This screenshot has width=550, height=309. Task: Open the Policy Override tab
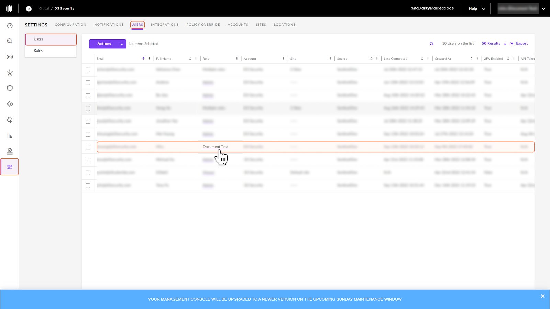pyautogui.click(x=203, y=25)
